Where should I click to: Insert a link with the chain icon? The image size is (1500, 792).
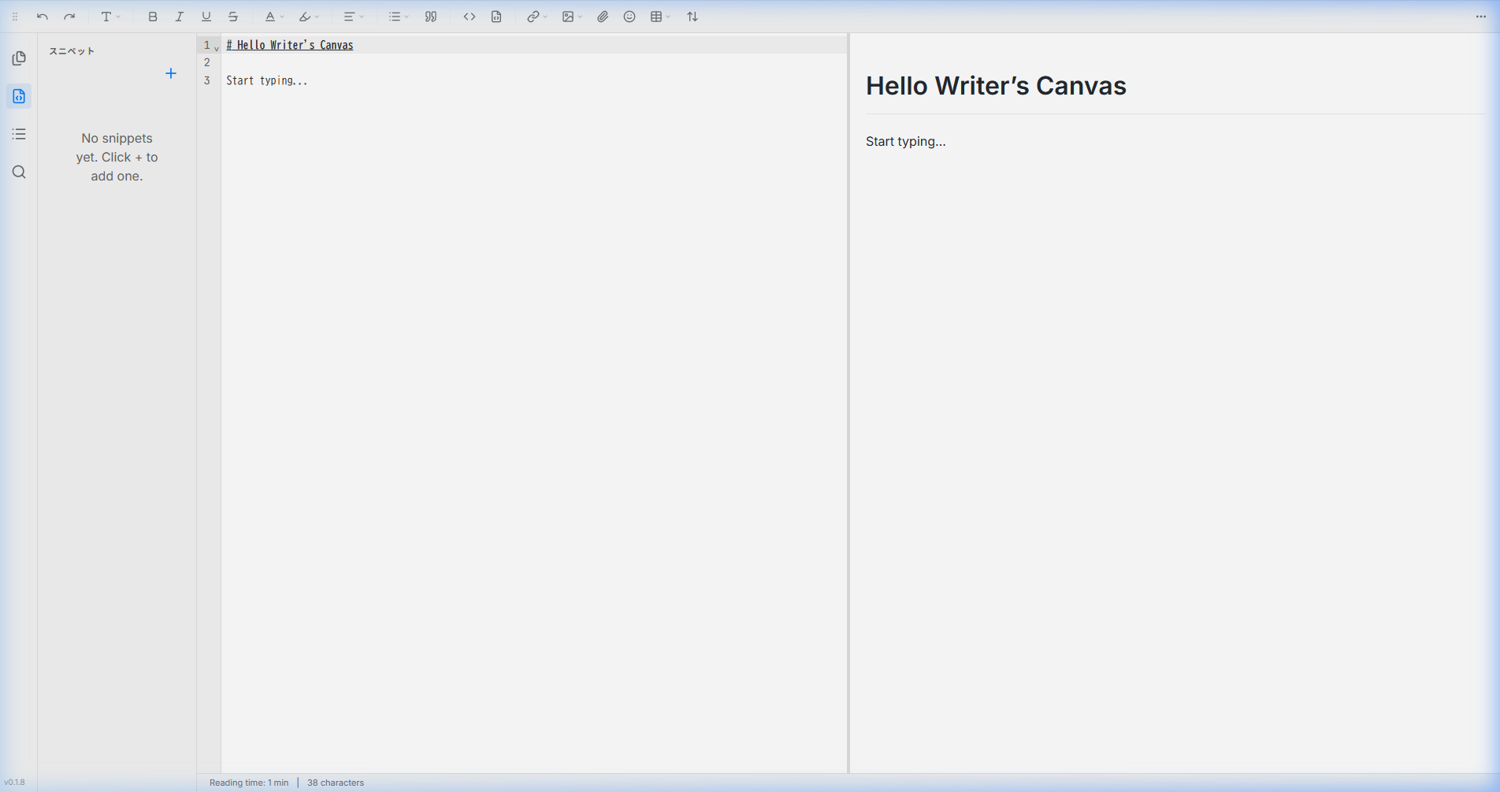533,17
